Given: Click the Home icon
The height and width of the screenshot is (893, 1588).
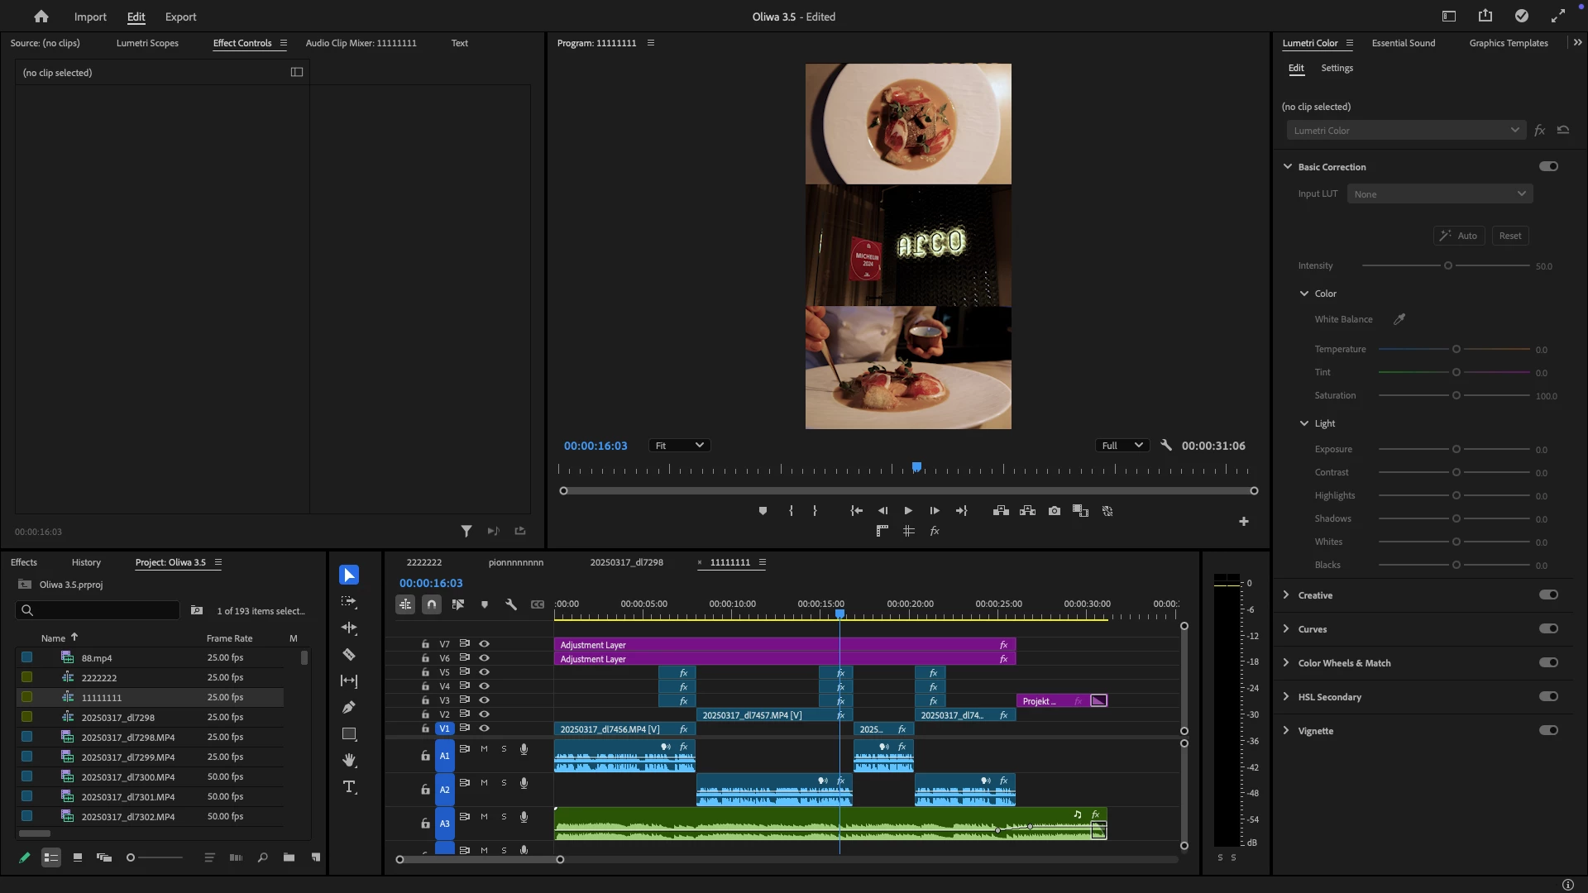Looking at the screenshot, I should pyautogui.click(x=41, y=17).
